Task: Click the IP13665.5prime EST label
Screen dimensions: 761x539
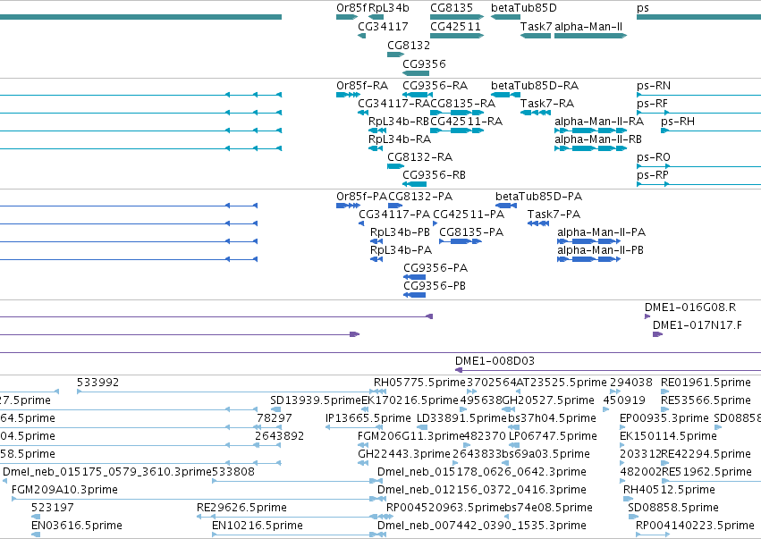Action: [368, 418]
